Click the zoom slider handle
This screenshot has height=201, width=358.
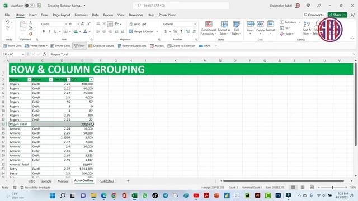tap(332, 188)
